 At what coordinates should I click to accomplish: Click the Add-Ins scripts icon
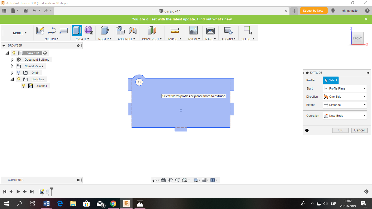click(x=228, y=30)
